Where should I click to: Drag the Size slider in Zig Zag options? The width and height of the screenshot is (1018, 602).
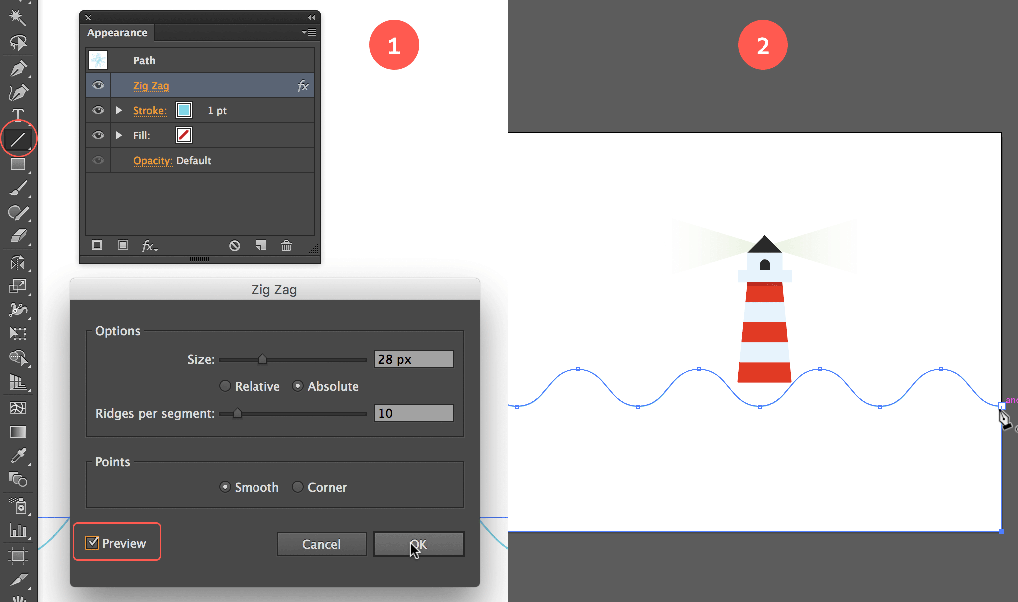261,359
